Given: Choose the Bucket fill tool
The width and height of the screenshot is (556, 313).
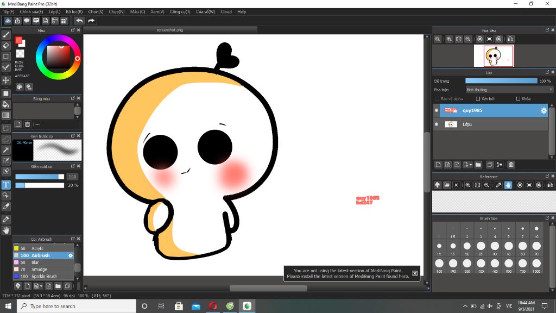Looking at the screenshot, I should pos(6,104).
